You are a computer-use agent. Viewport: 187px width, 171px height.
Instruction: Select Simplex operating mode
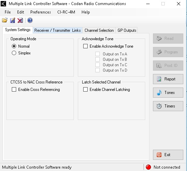coord(14,53)
